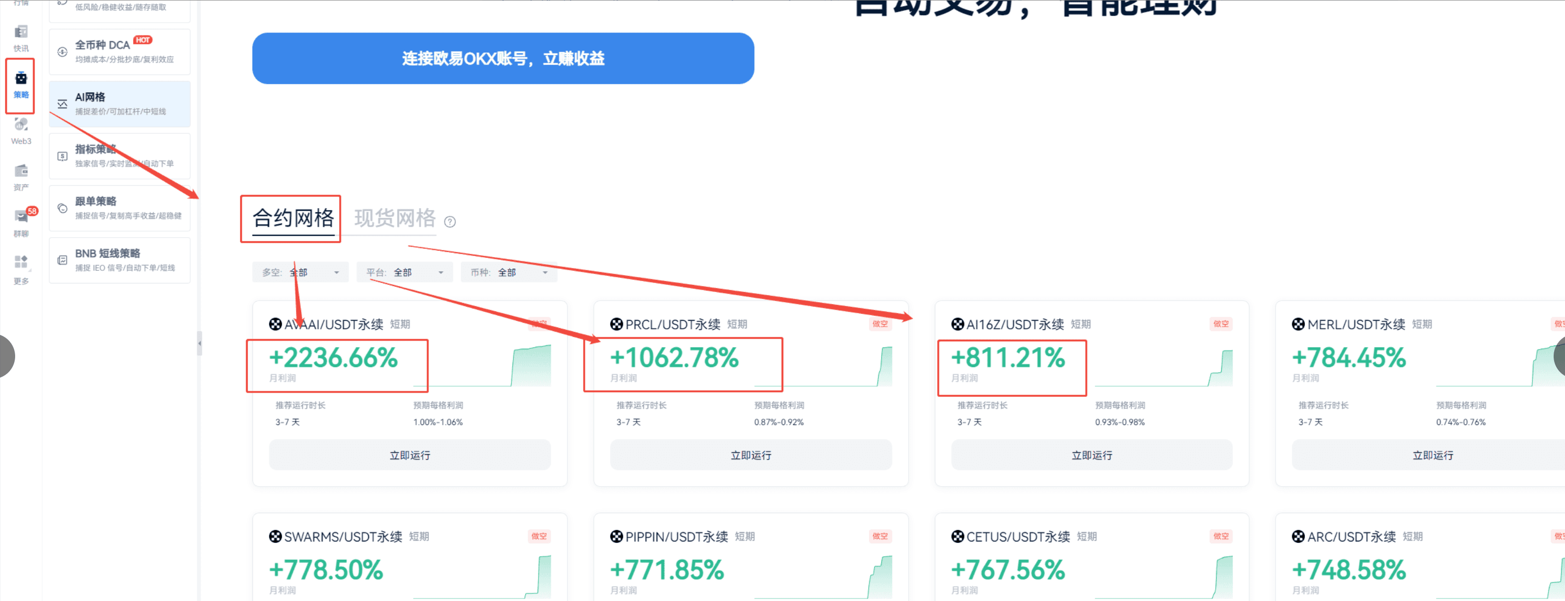Run the AI16Z/USDT strategy with 立即运行
The image size is (1565, 601).
coord(1092,455)
